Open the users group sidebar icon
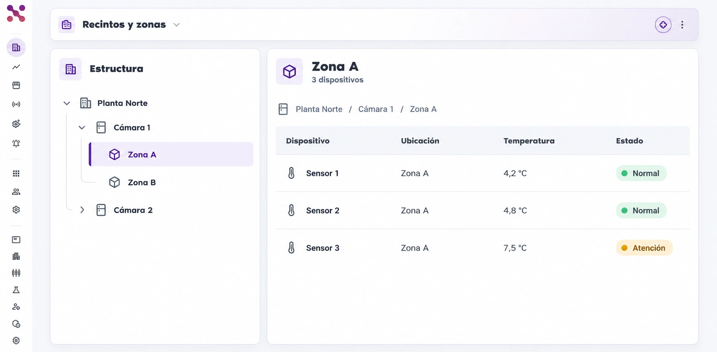Viewport: 717px width, 352px height. [x=16, y=192]
